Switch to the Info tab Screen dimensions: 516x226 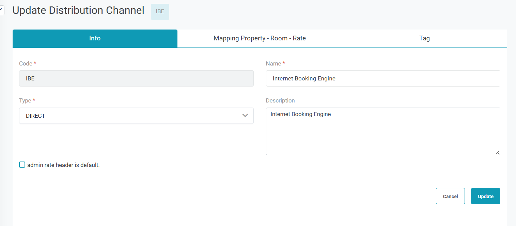click(x=95, y=38)
